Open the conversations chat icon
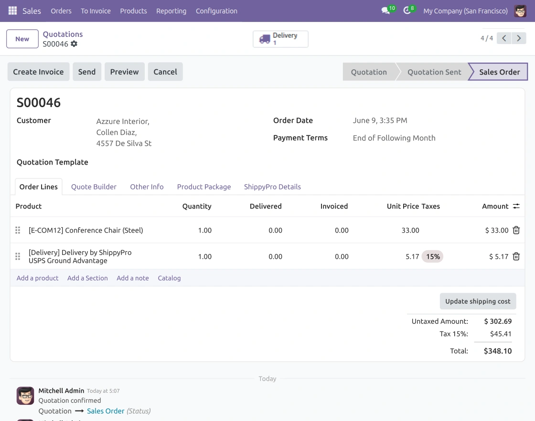 (385, 11)
